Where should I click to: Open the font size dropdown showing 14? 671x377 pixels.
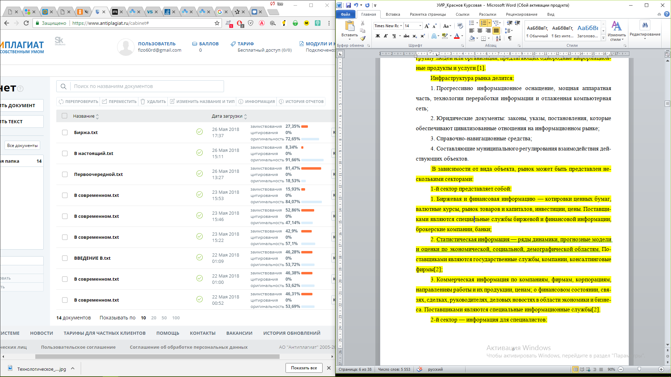(420, 26)
